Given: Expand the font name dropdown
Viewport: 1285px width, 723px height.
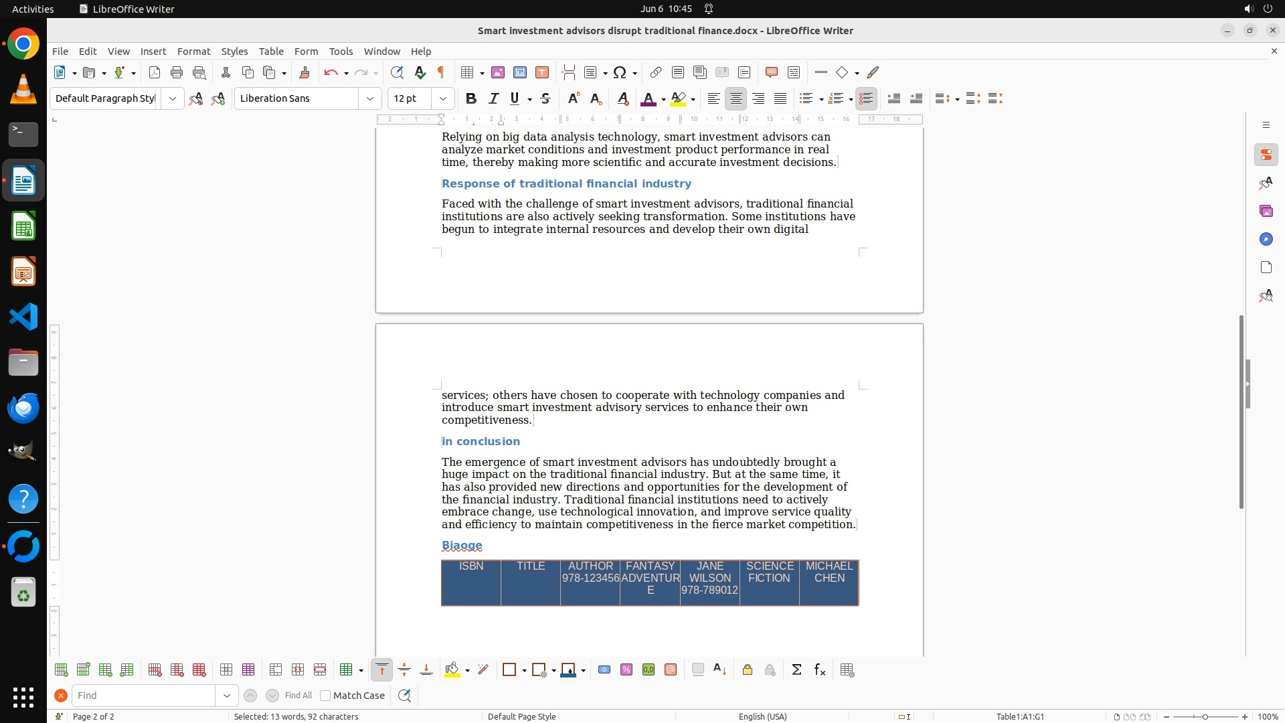Looking at the screenshot, I should coord(369,98).
